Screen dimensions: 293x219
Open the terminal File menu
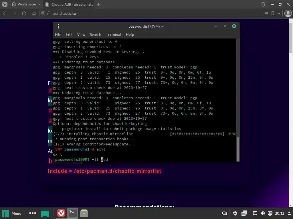click(x=58, y=35)
